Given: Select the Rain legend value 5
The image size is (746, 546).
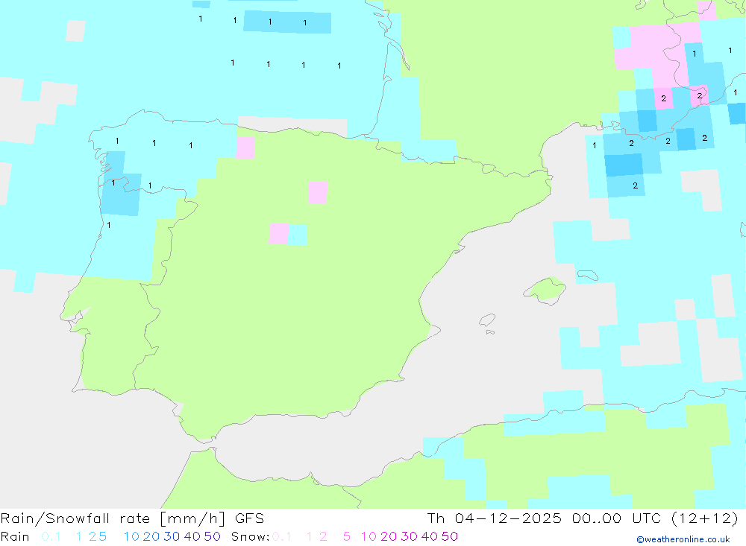Looking at the screenshot, I should pyautogui.click(x=103, y=536).
